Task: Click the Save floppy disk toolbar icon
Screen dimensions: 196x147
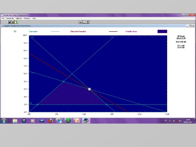Action: (x=9, y=22)
